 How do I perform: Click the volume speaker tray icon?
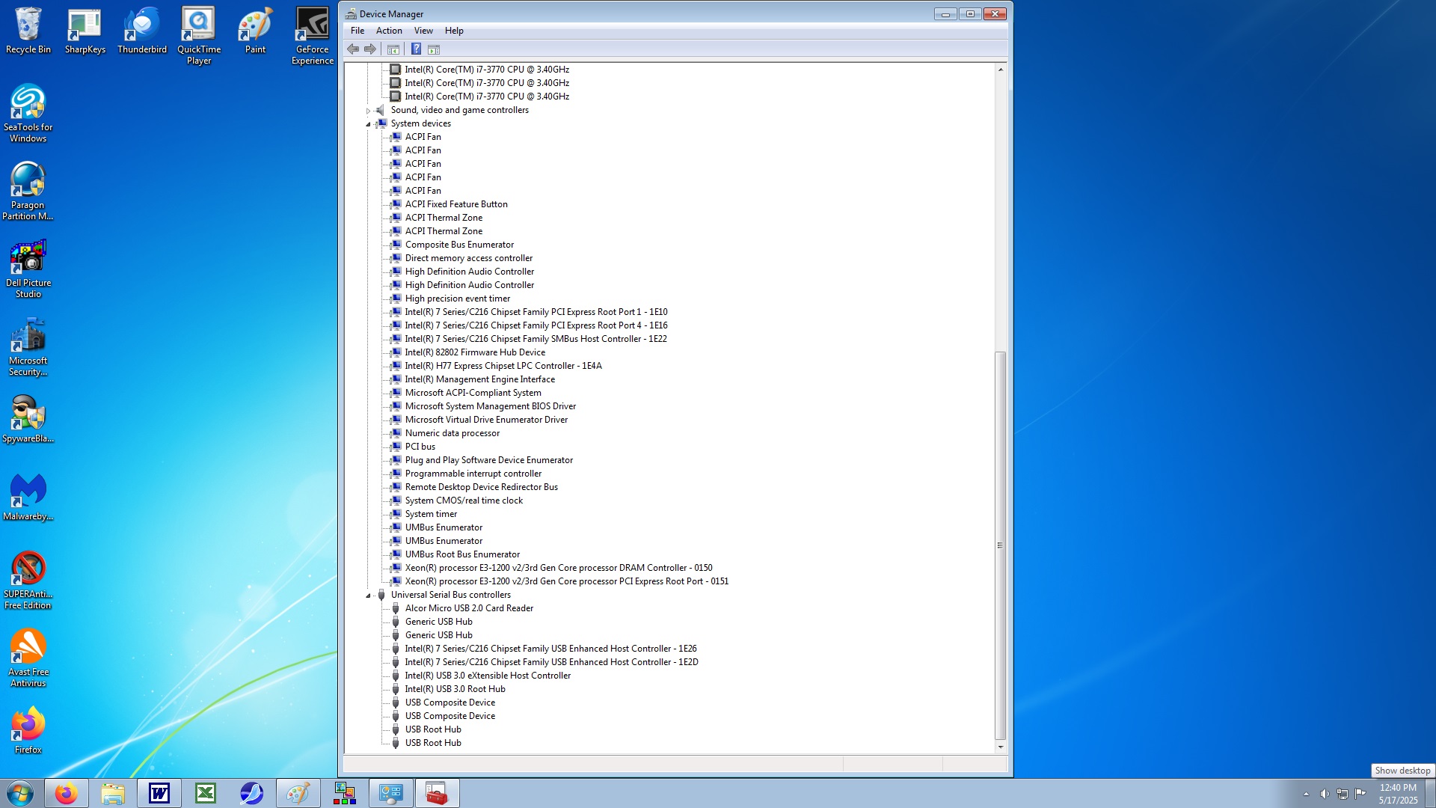click(x=1325, y=794)
